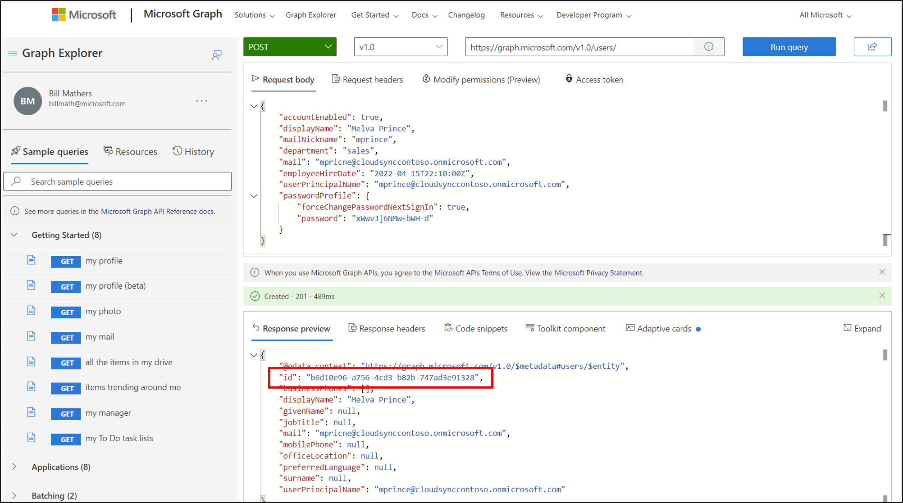Open the Resources top navigation menu
The width and height of the screenshot is (903, 503).
click(521, 15)
